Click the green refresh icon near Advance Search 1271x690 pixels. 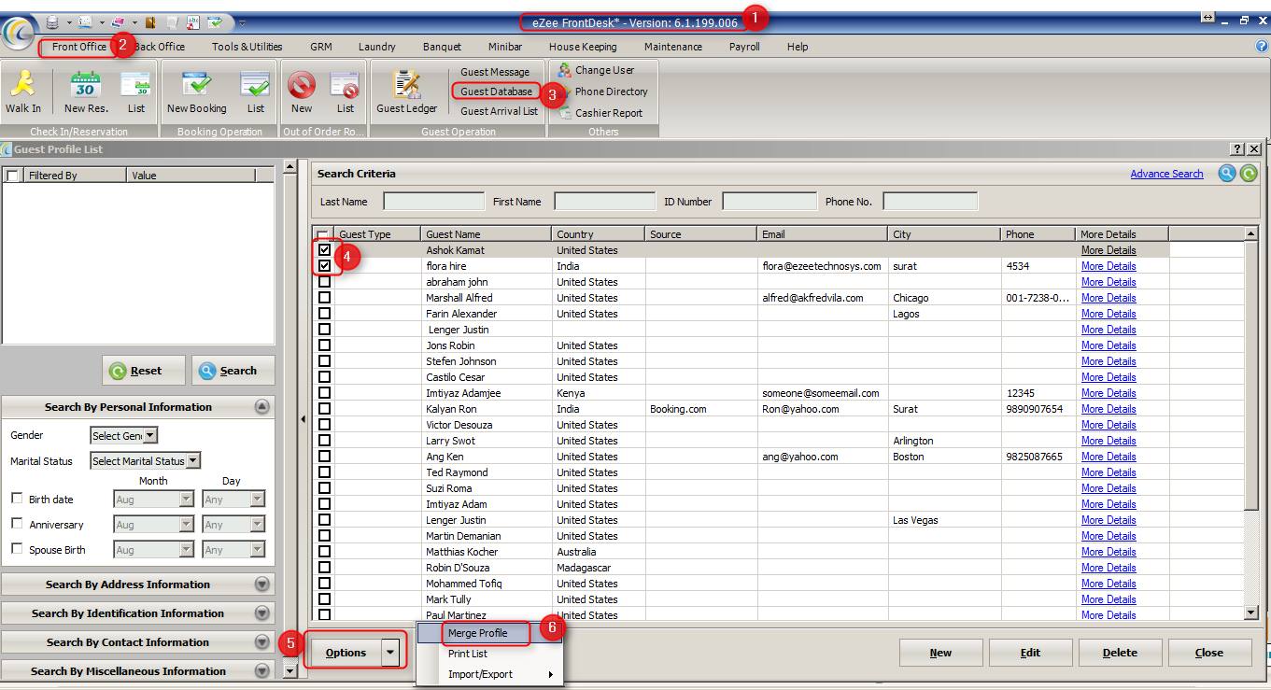[1249, 173]
